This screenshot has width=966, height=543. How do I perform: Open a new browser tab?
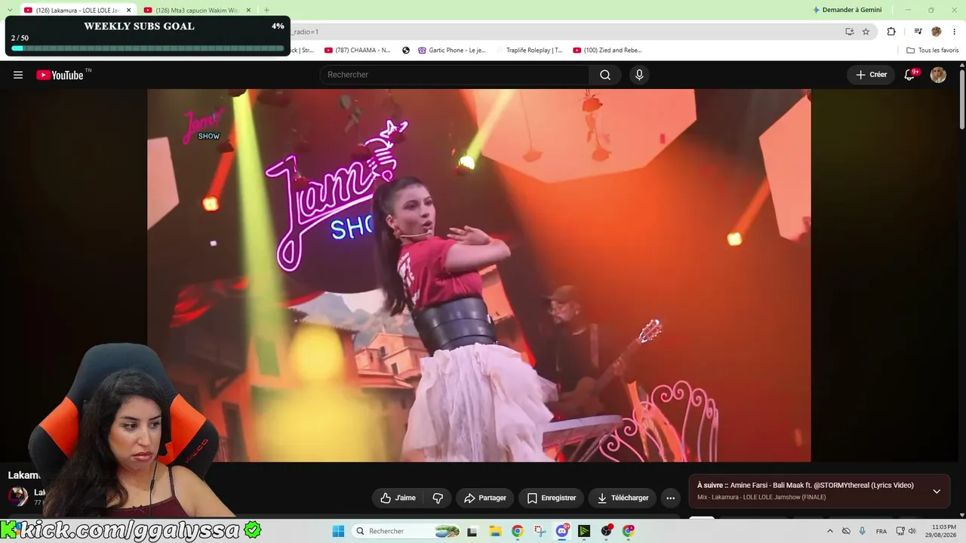point(266,11)
